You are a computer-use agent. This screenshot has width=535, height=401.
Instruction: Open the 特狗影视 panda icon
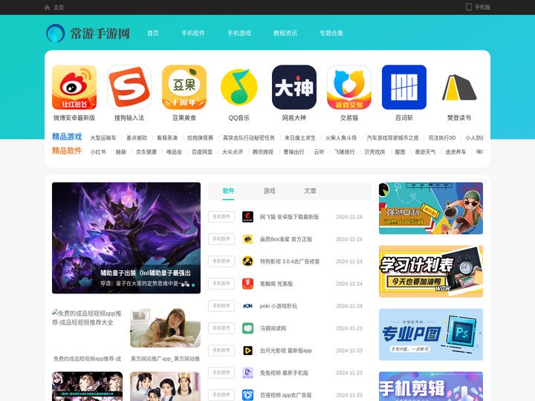click(247, 261)
